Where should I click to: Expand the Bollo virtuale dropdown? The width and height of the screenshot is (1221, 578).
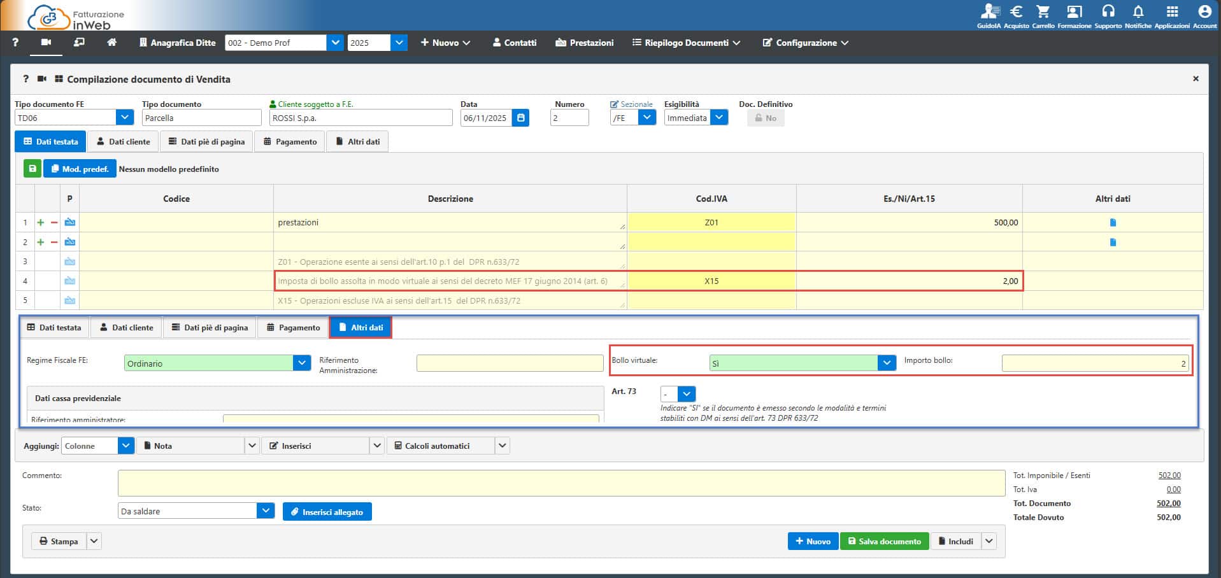point(887,363)
